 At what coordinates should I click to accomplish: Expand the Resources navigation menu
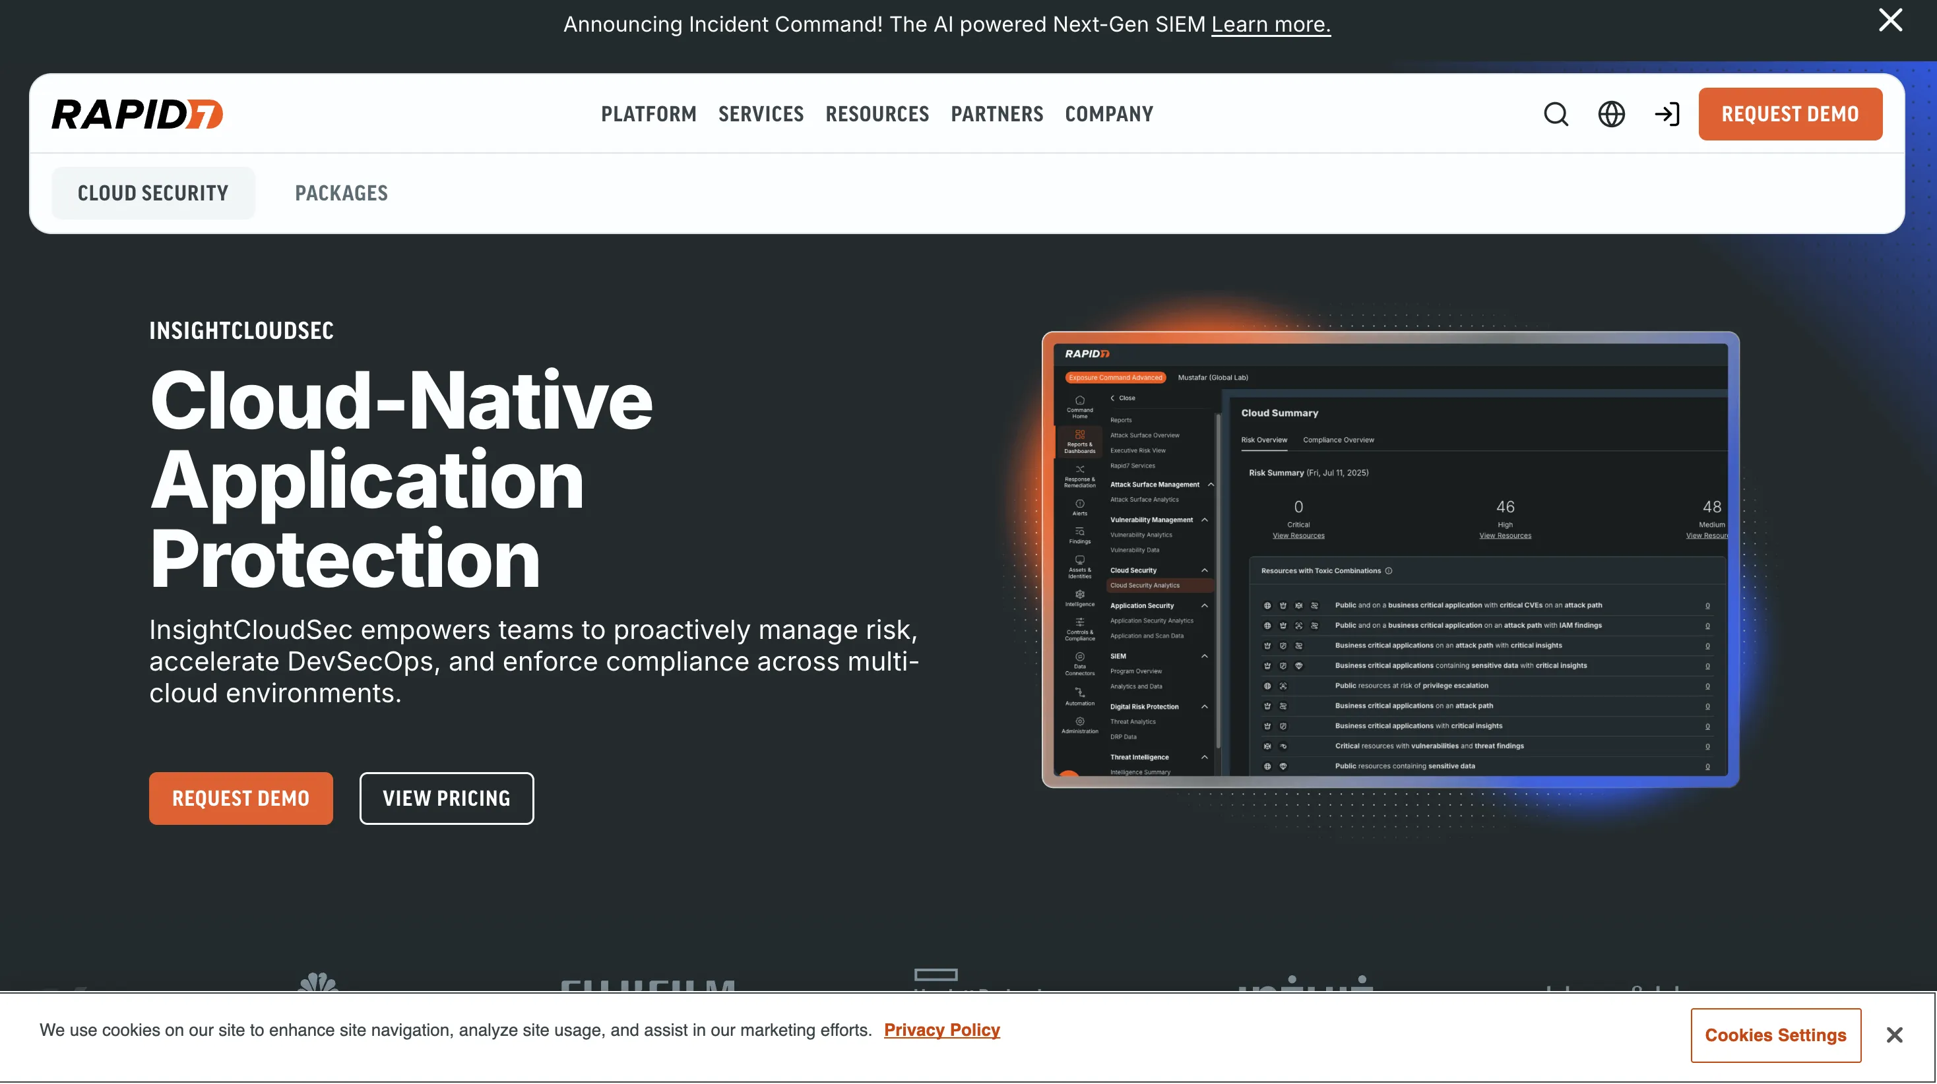pyautogui.click(x=877, y=114)
